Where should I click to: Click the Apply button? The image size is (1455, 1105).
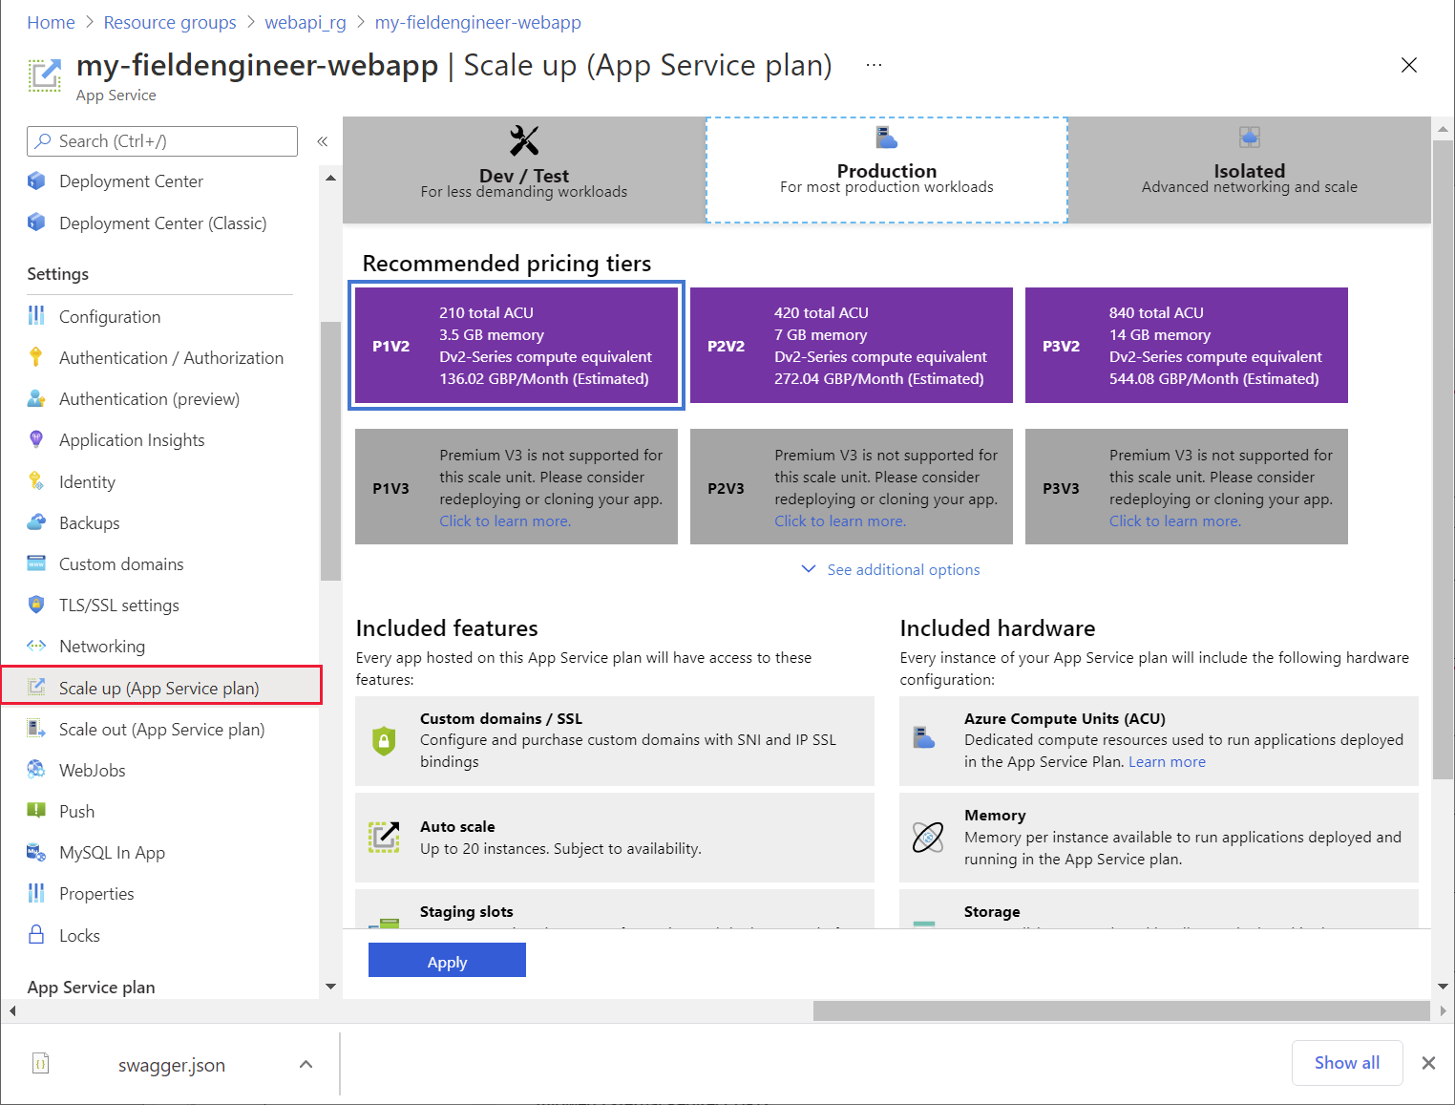tap(447, 960)
